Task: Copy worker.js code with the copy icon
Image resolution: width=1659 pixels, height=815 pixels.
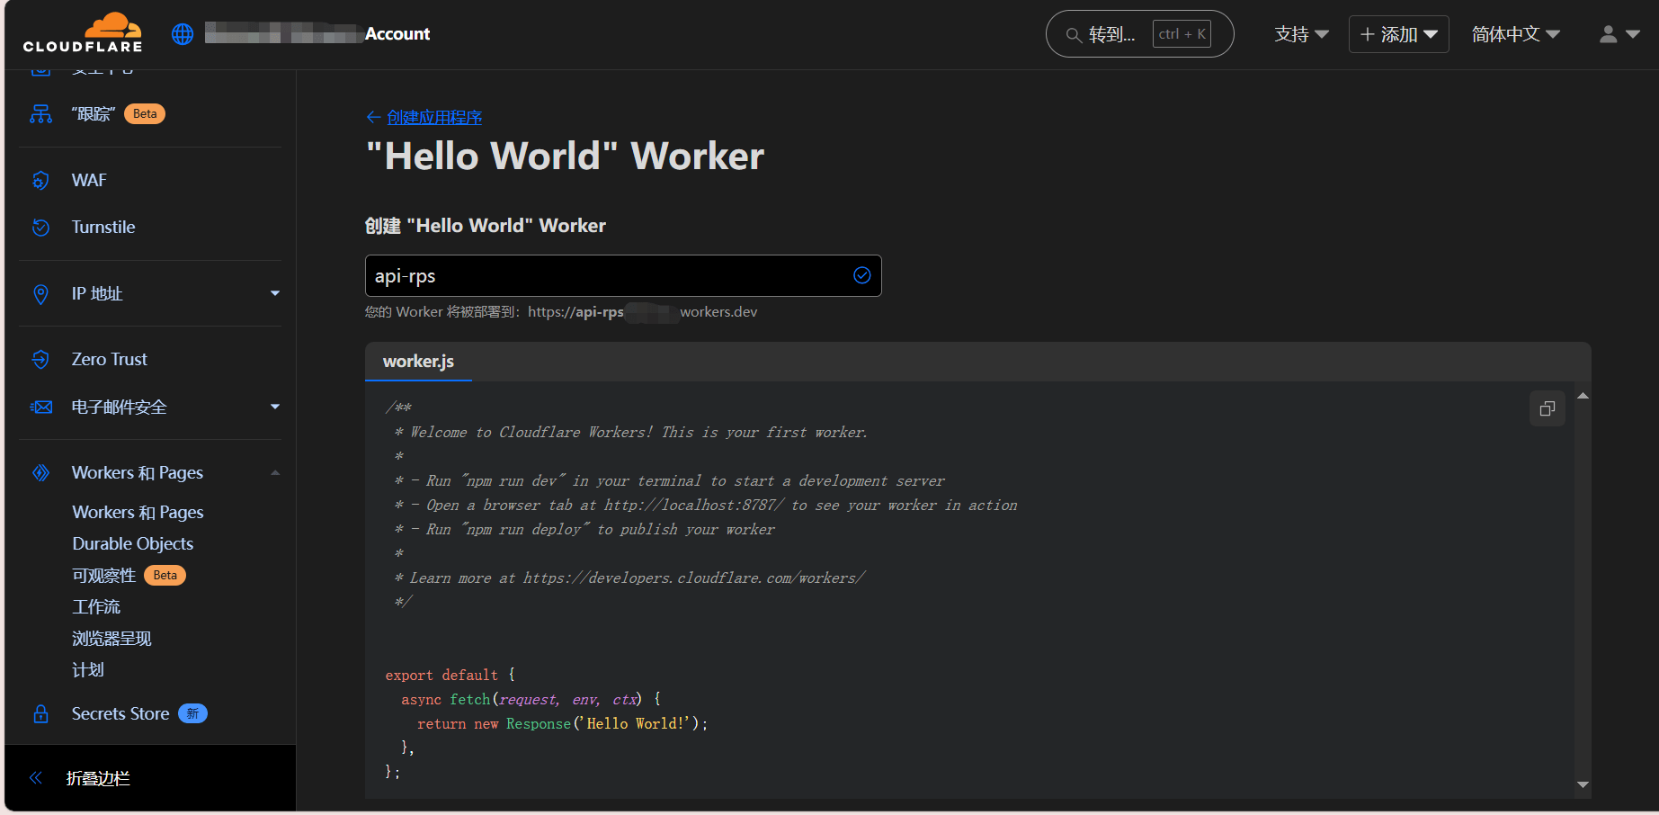Action: pos(1547,408)
